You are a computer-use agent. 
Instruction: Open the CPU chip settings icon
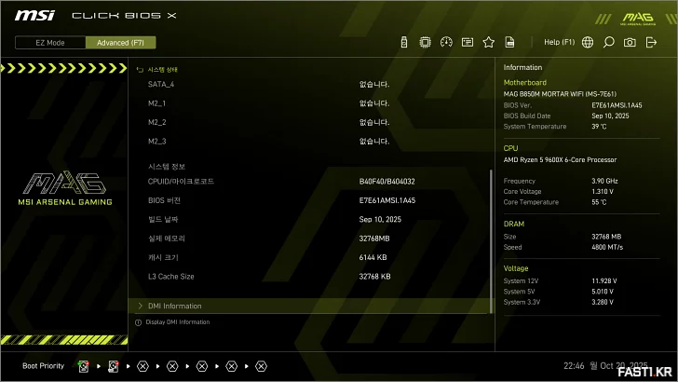425,42
